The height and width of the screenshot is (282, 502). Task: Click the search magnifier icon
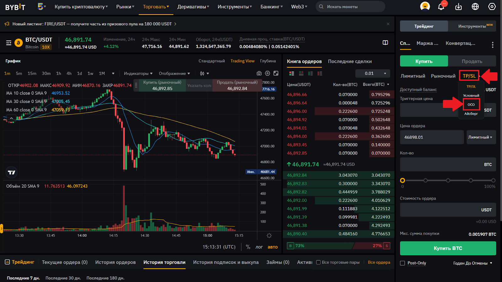321,7
